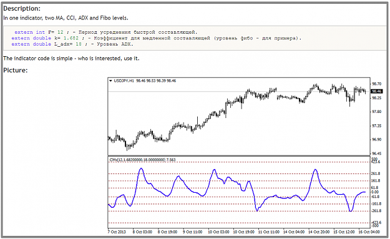The image size is (390, 239).
Task: Select the code line 'extern double L_adx= 18'
Action: coord(72,44)
